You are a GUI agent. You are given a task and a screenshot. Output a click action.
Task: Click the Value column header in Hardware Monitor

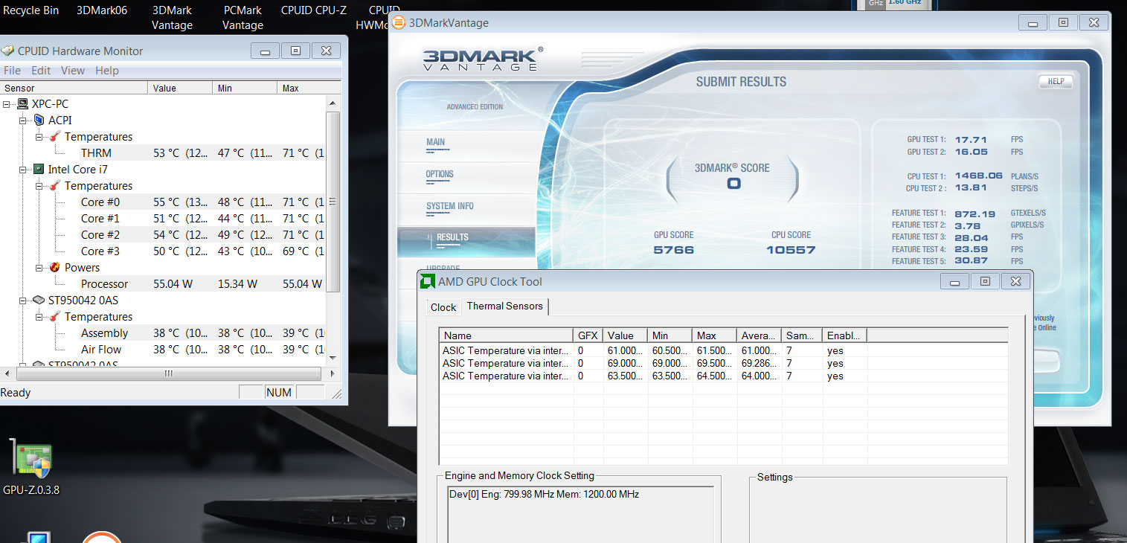(x=180, y=88)
